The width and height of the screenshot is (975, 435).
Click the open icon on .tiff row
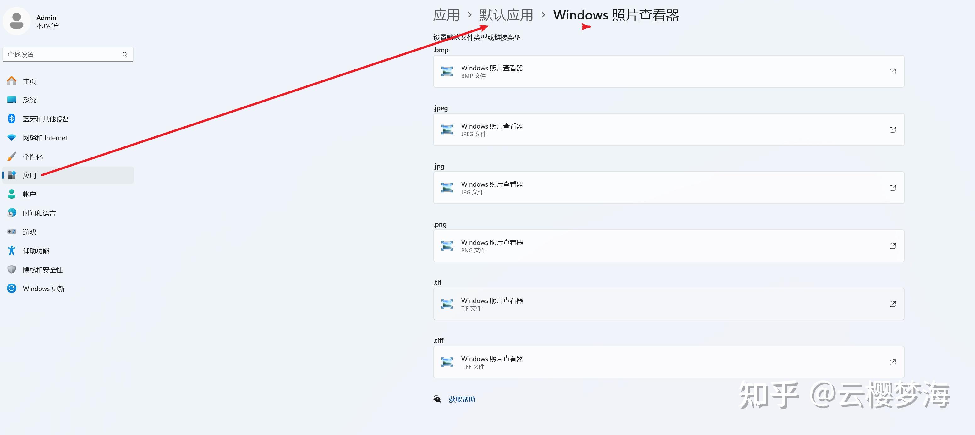point(892,362)
